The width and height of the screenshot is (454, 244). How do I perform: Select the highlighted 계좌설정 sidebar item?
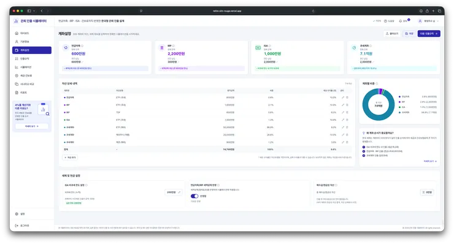coord(32,50)
